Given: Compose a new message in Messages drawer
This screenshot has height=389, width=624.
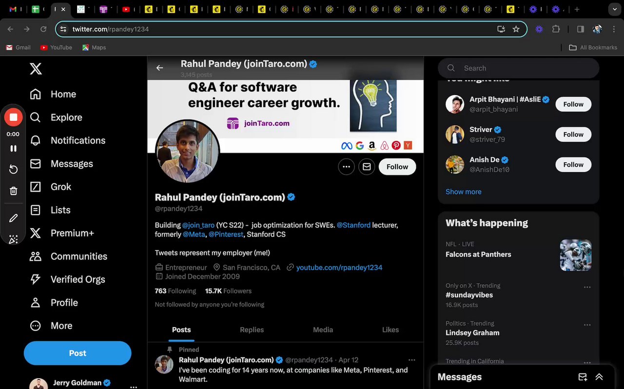Looking at the screenshot, I should [x=583, y=377].
